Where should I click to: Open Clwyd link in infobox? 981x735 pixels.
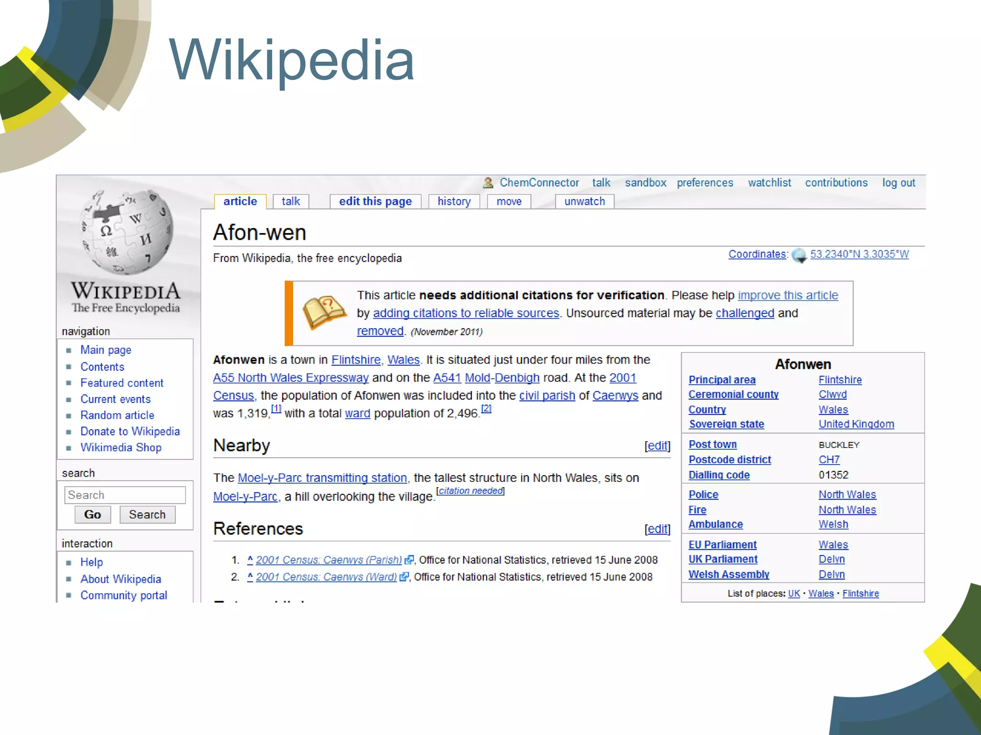[x=833, y=394]
